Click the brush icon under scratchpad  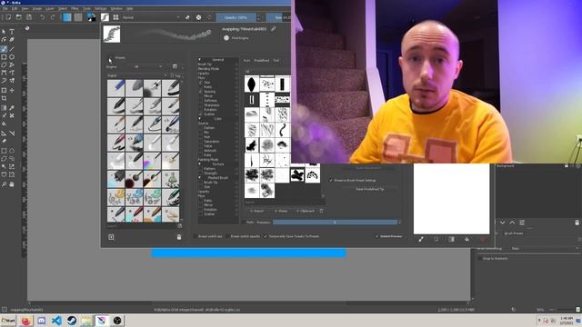tap(421, 240)
